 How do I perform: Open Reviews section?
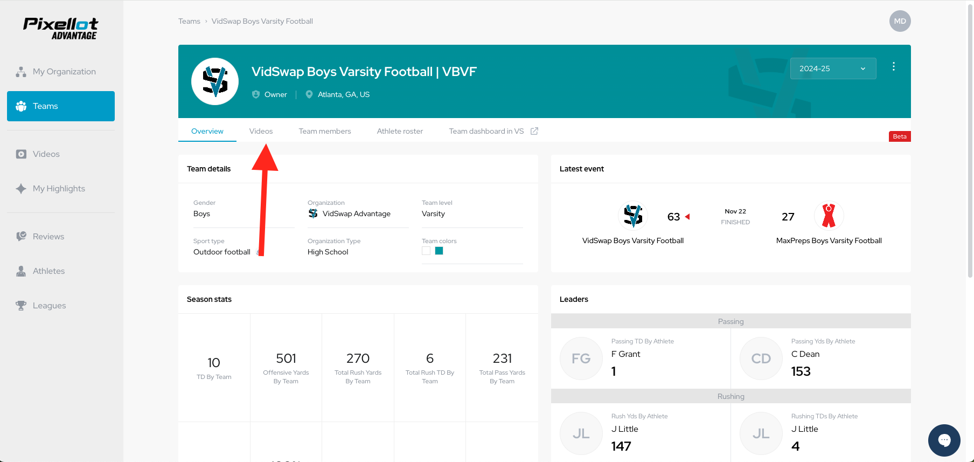[x=61, y=237]
